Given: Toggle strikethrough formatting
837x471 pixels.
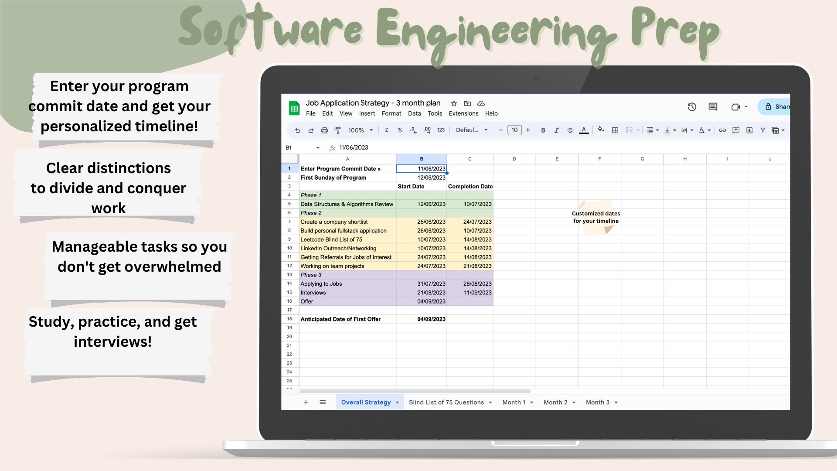Looking at the screenshot, I should pyautogui.click(x=570, y=130).
